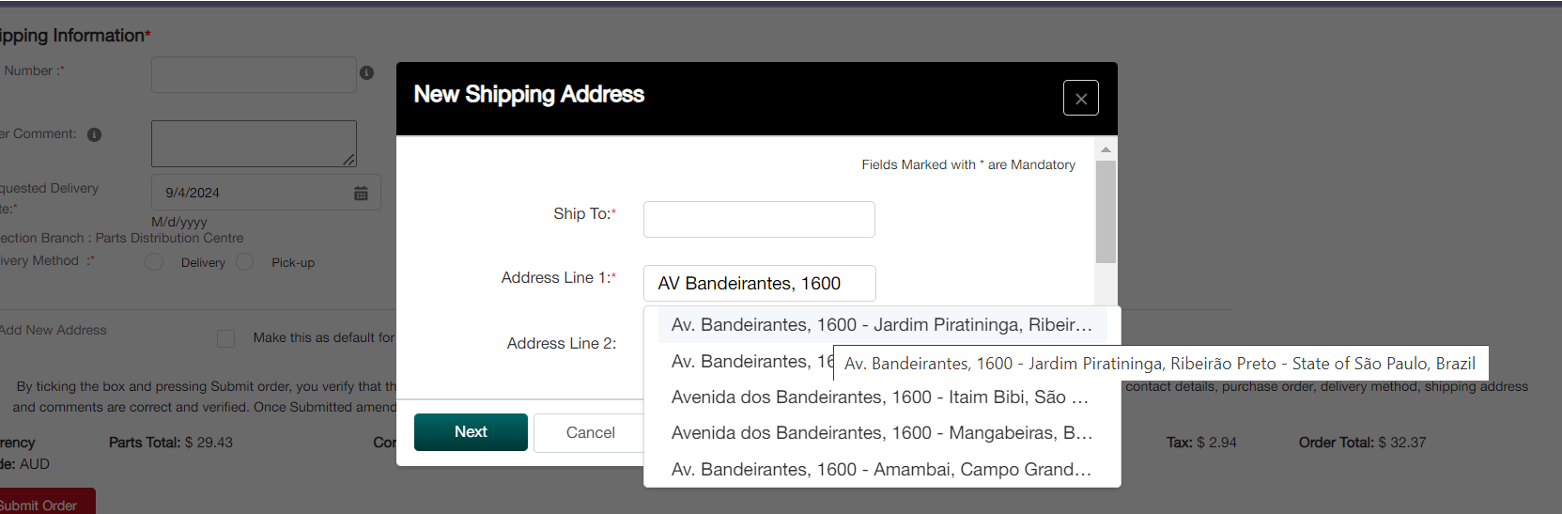1562x514 pixels.
Task: Click the Comment text area
Action: point(254,143)
